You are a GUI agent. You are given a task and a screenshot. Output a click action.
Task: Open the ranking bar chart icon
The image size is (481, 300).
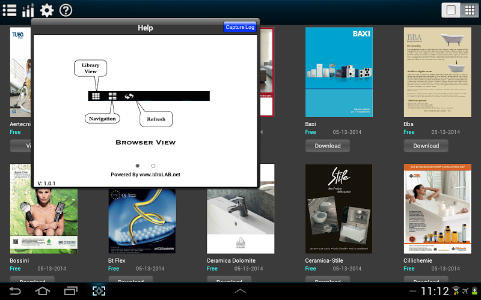28,10
